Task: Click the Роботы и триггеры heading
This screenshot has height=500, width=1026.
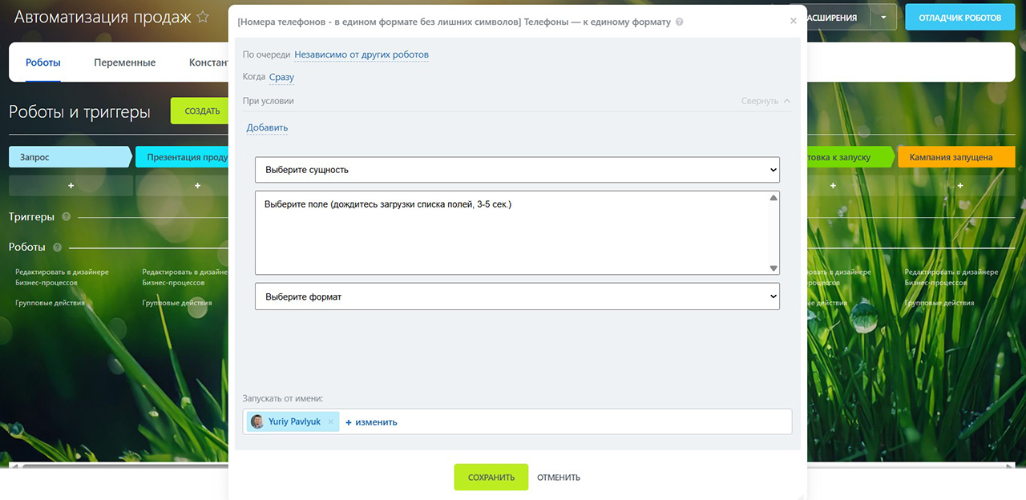Action: pyautogui.click(x=79, y=112)
